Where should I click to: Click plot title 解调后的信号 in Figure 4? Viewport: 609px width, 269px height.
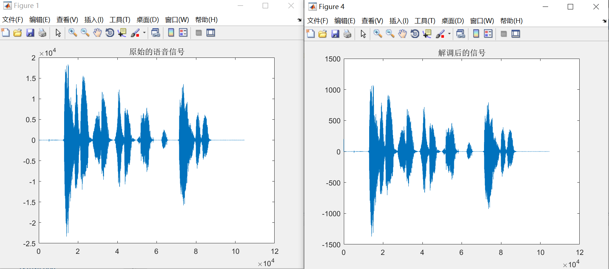click(x=462, y=53)
